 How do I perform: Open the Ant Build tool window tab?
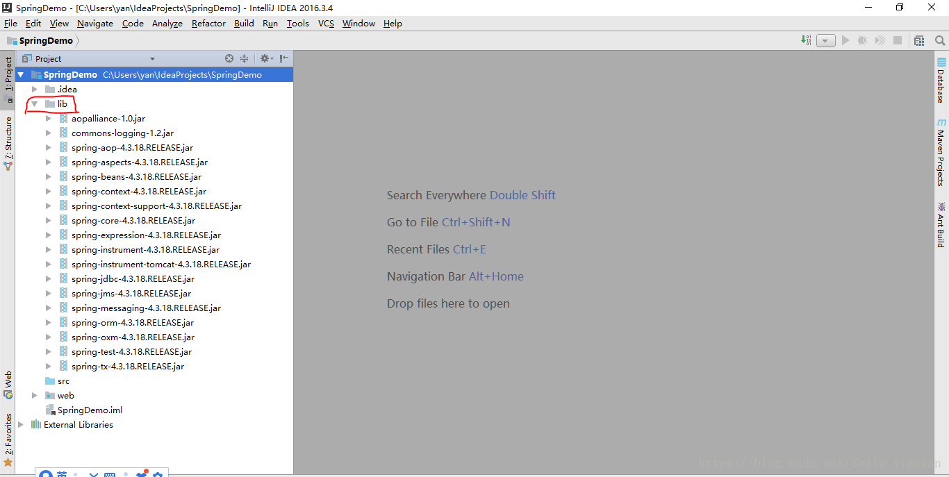point(941,224)
